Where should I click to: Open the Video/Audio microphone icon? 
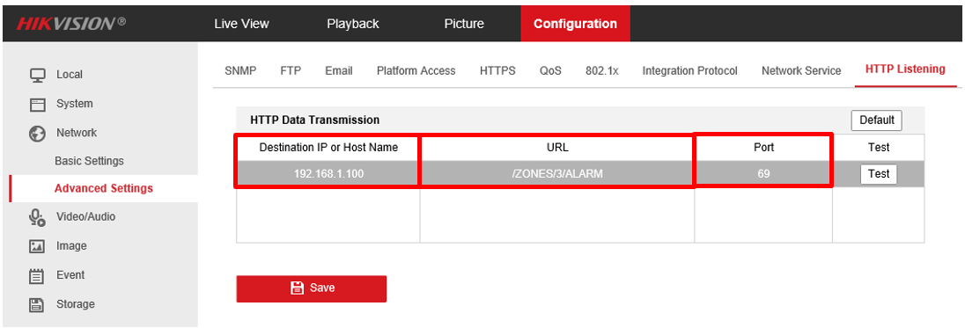click(38, 217)
